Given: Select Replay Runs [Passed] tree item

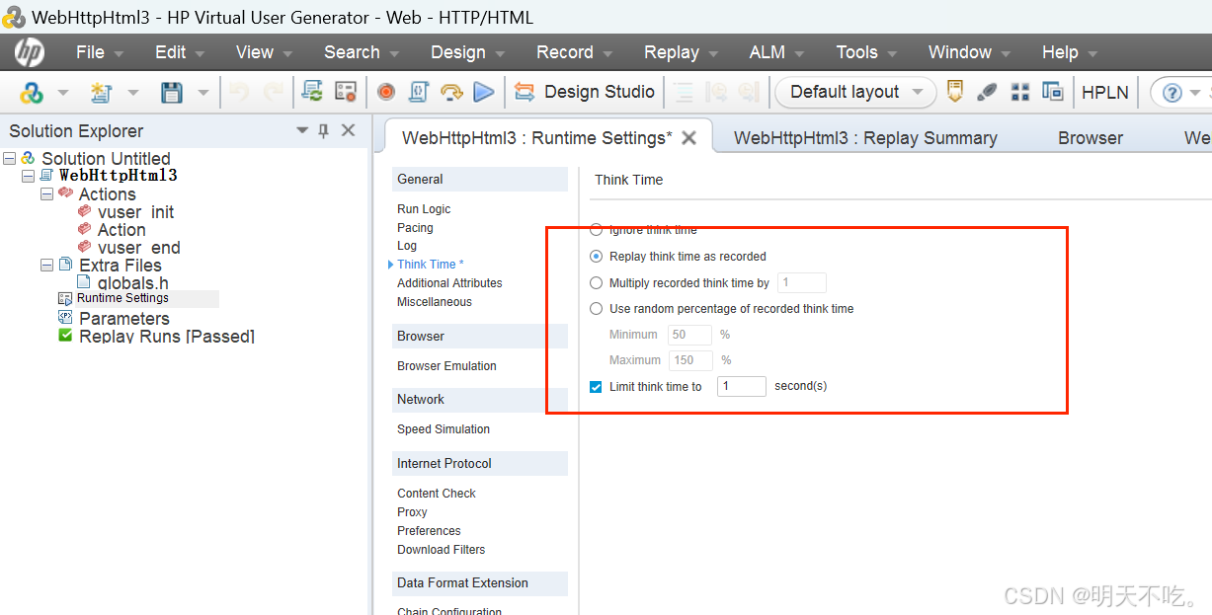Looking at the screenshot, I should click(167, 336).
